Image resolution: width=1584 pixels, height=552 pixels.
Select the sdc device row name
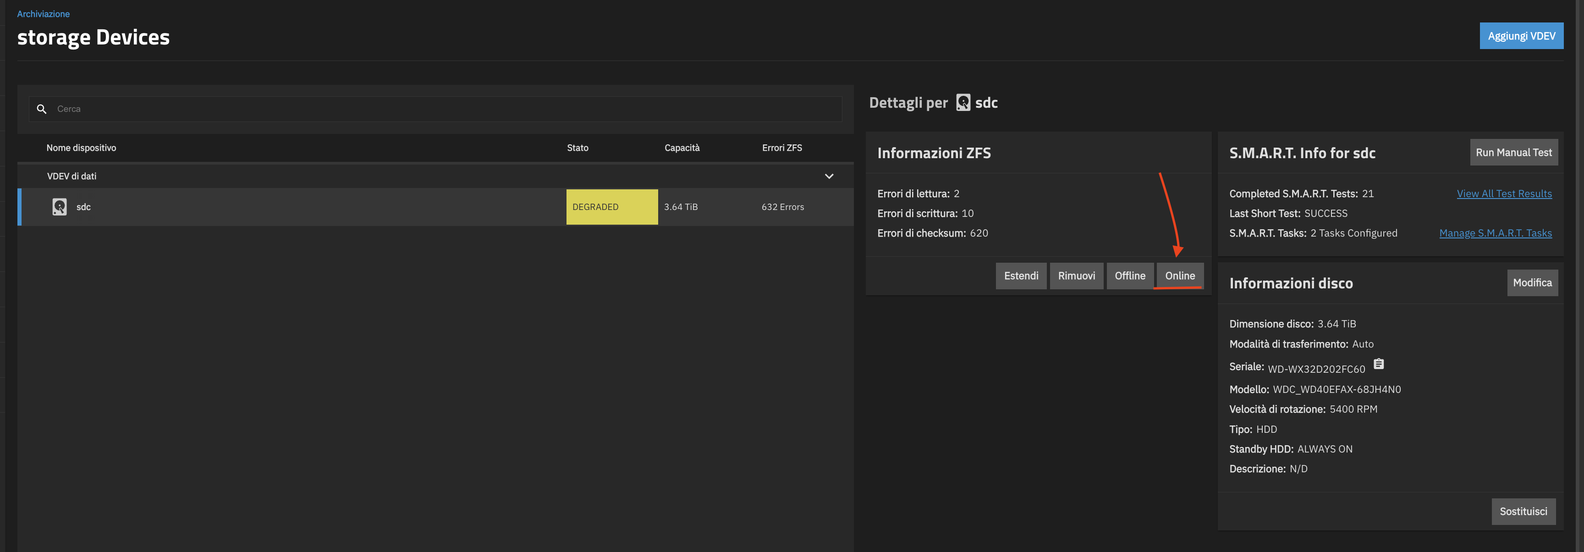coord(83,207)
